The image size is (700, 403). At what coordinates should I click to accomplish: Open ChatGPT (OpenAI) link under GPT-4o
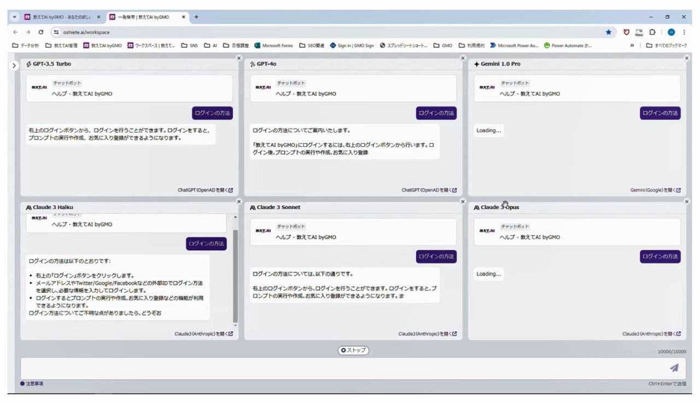429,190
